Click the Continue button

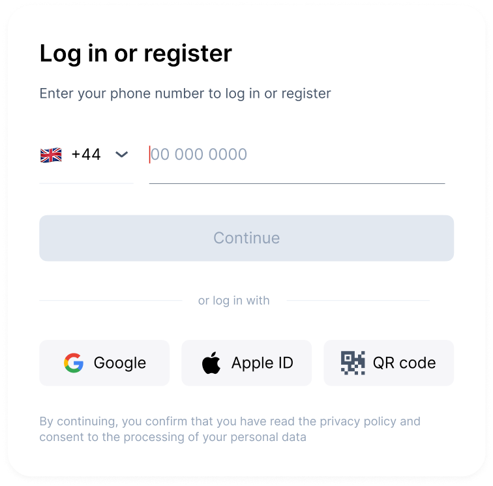point(246,238)
